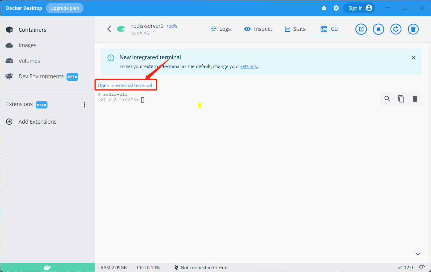431x272 pixels.
Task: Switch to the Logs tab
Action: [221, 29]
